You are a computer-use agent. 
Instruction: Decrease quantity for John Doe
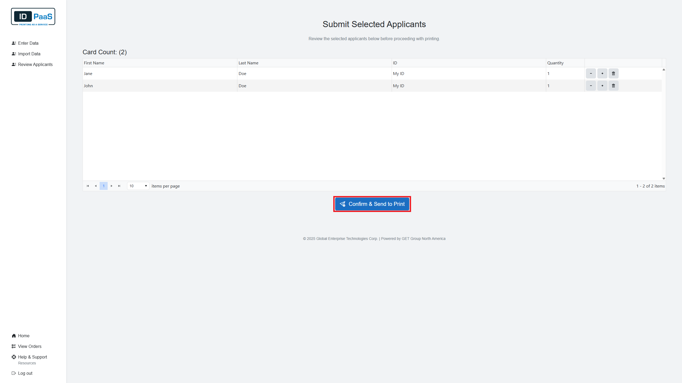(x=591, y=86)
